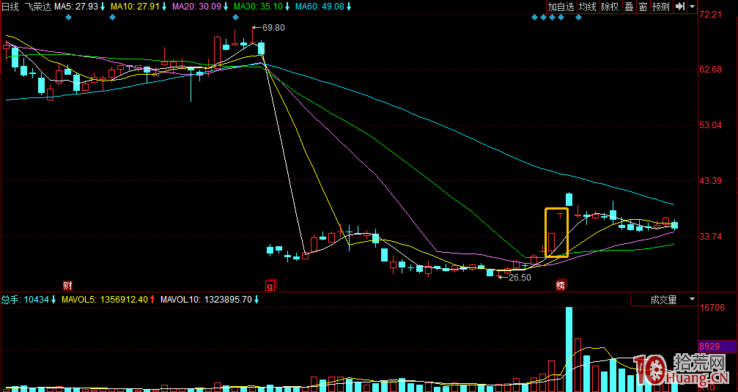This screenshot has height=392, width=738.
Task: Open the 榜 leaderboard marker
Action: click(560, 285)
